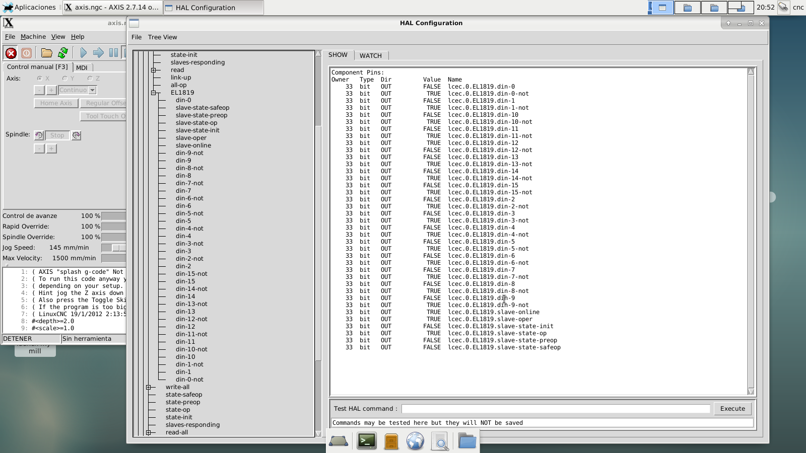Open the blue folder in the dock
This screenshot has width=806, height=453.
coord(467,441)
